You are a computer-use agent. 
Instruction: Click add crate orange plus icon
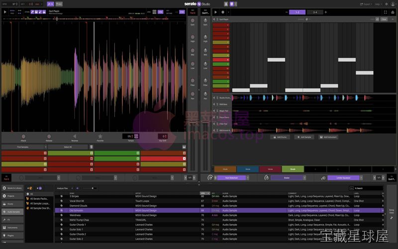[x=30, y=188]
